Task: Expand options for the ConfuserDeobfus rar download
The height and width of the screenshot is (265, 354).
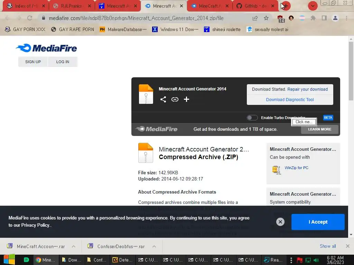Action: pos(154,246)
